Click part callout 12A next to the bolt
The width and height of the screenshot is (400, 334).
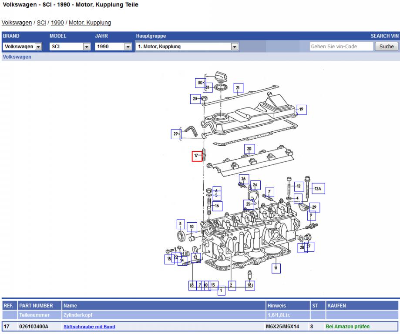(318, 189)
